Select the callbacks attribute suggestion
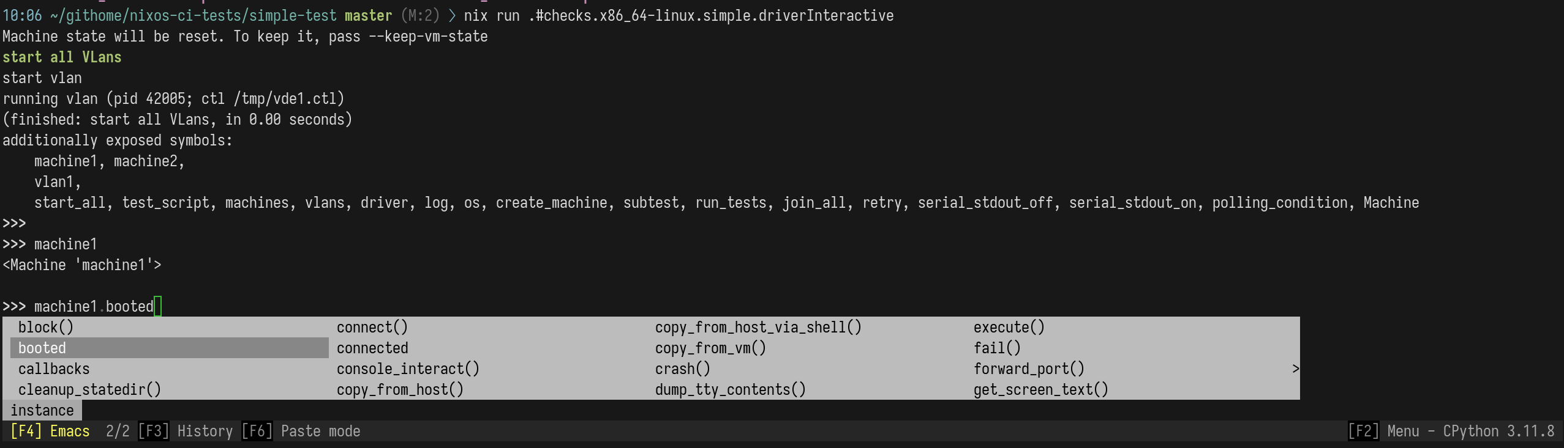Viewport: 1564px width, 448px height. [x=54, y=369]
